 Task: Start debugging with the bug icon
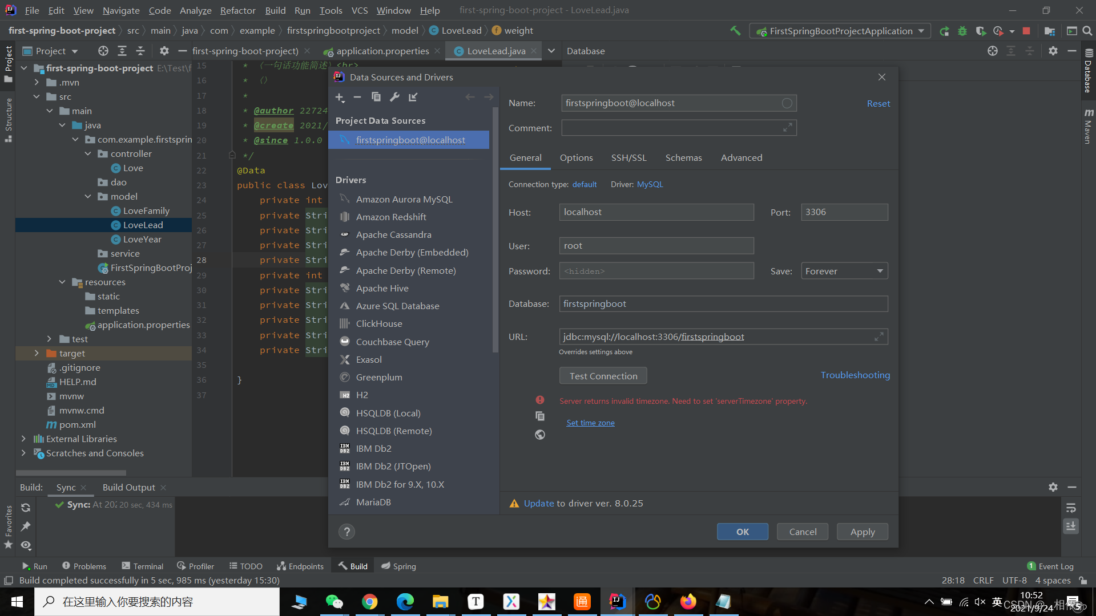click(962, 31)
